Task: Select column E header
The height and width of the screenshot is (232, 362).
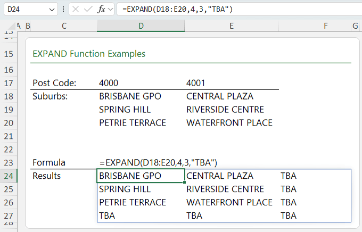Action: tap(232, 26)
